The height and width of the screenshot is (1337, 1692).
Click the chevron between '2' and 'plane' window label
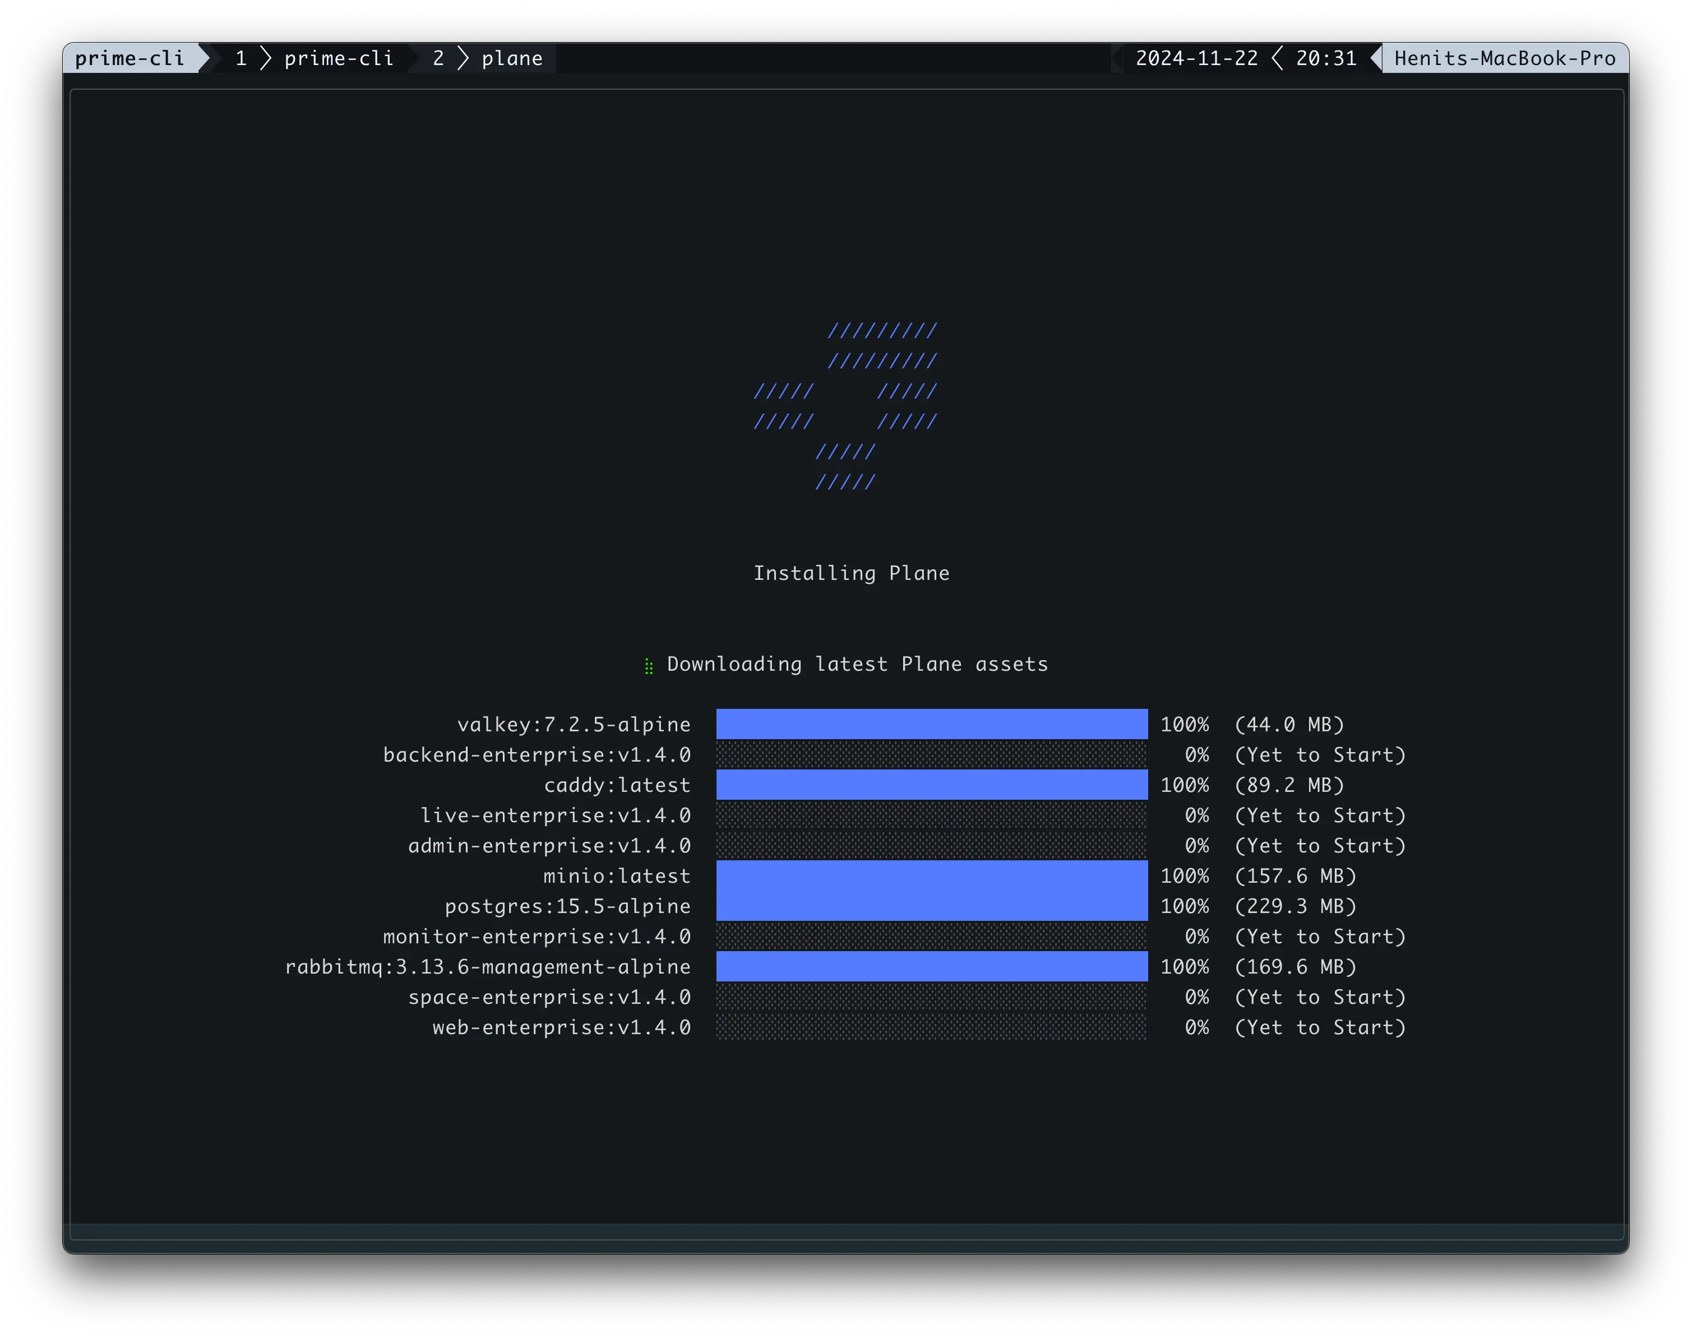(463, 57)
